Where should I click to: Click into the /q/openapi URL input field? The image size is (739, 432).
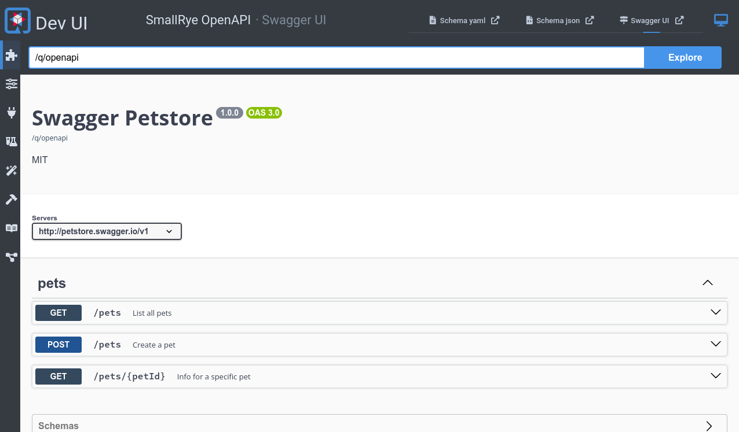336,57
